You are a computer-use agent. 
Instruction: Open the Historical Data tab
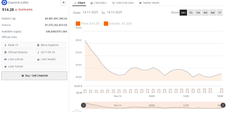click(x=123, y=3)
